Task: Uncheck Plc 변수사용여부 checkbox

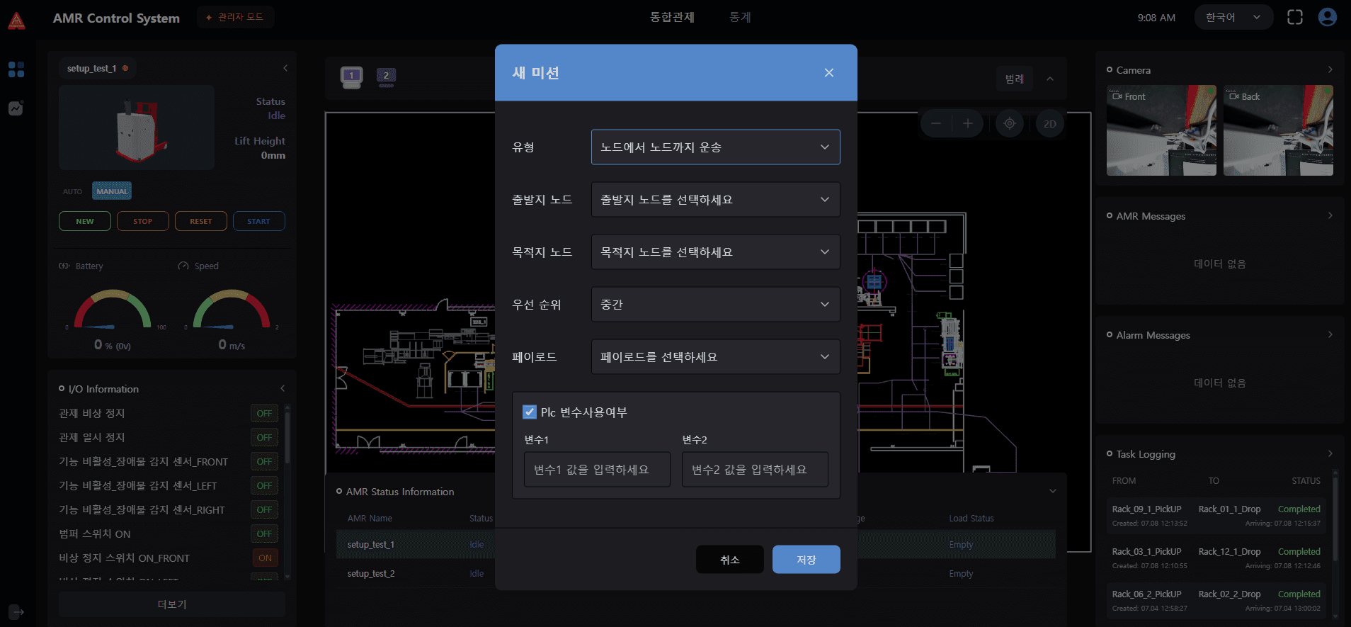Action: tap(529, 412)
